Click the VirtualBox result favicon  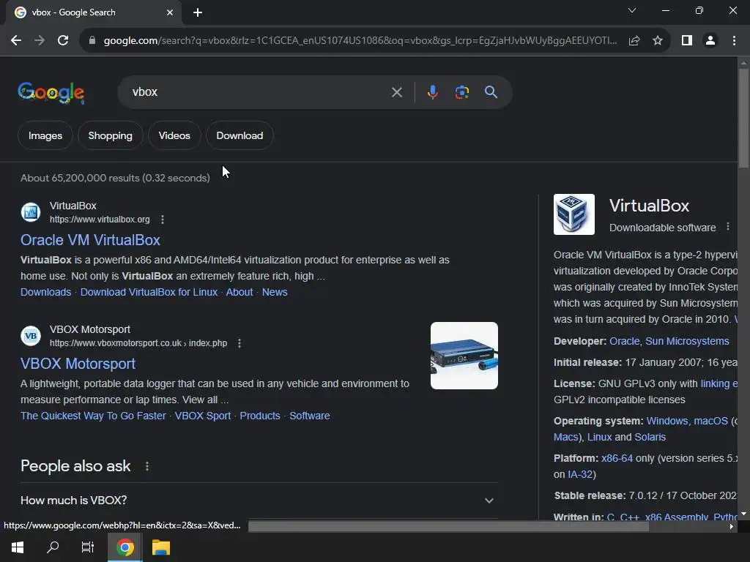coord(31,212)
